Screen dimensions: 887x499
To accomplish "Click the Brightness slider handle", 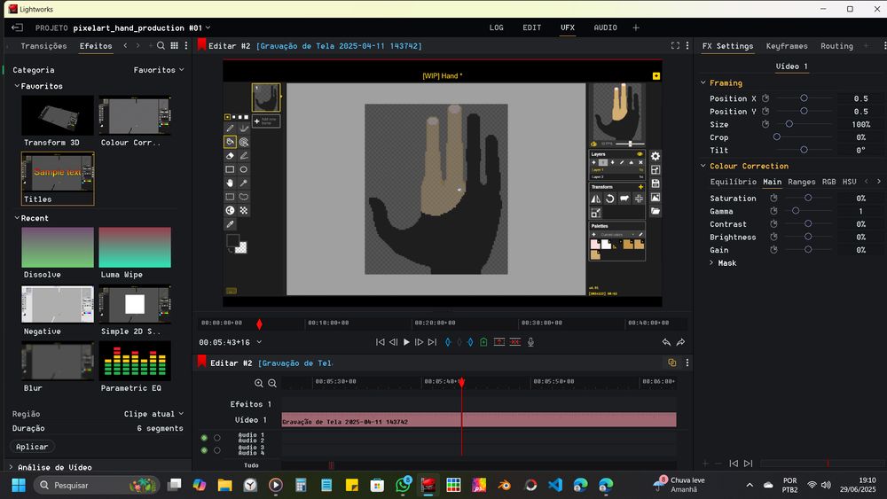I will (809, 238).
